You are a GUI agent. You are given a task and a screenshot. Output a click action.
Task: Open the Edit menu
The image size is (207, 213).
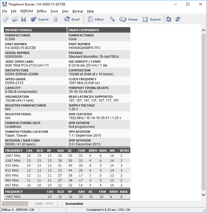14,11
